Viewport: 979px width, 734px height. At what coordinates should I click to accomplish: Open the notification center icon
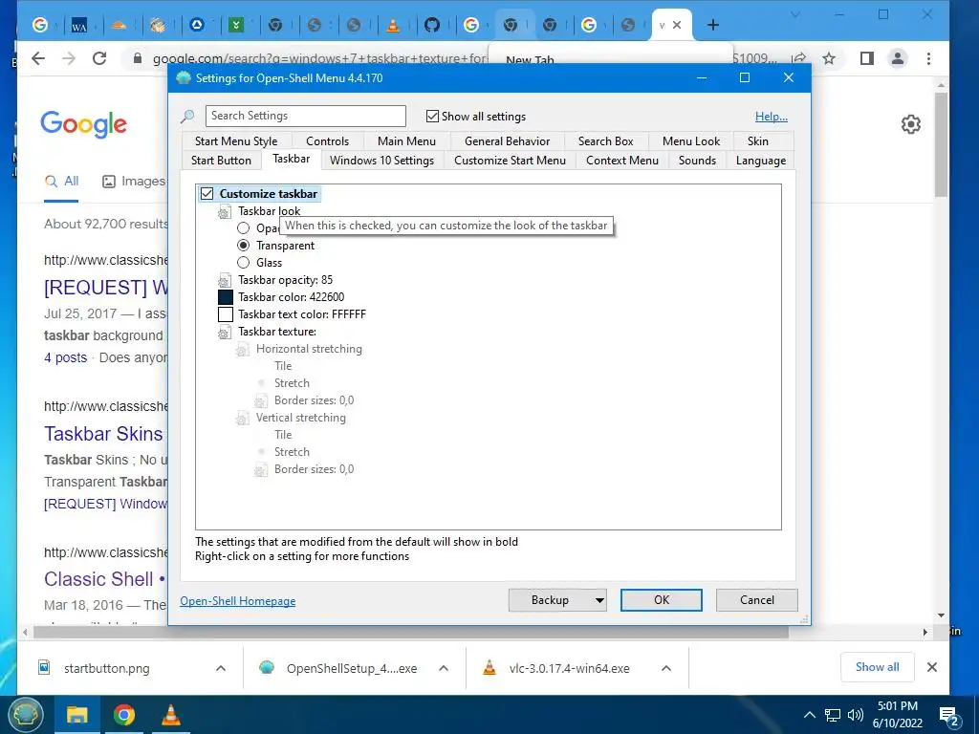(948, 715)
